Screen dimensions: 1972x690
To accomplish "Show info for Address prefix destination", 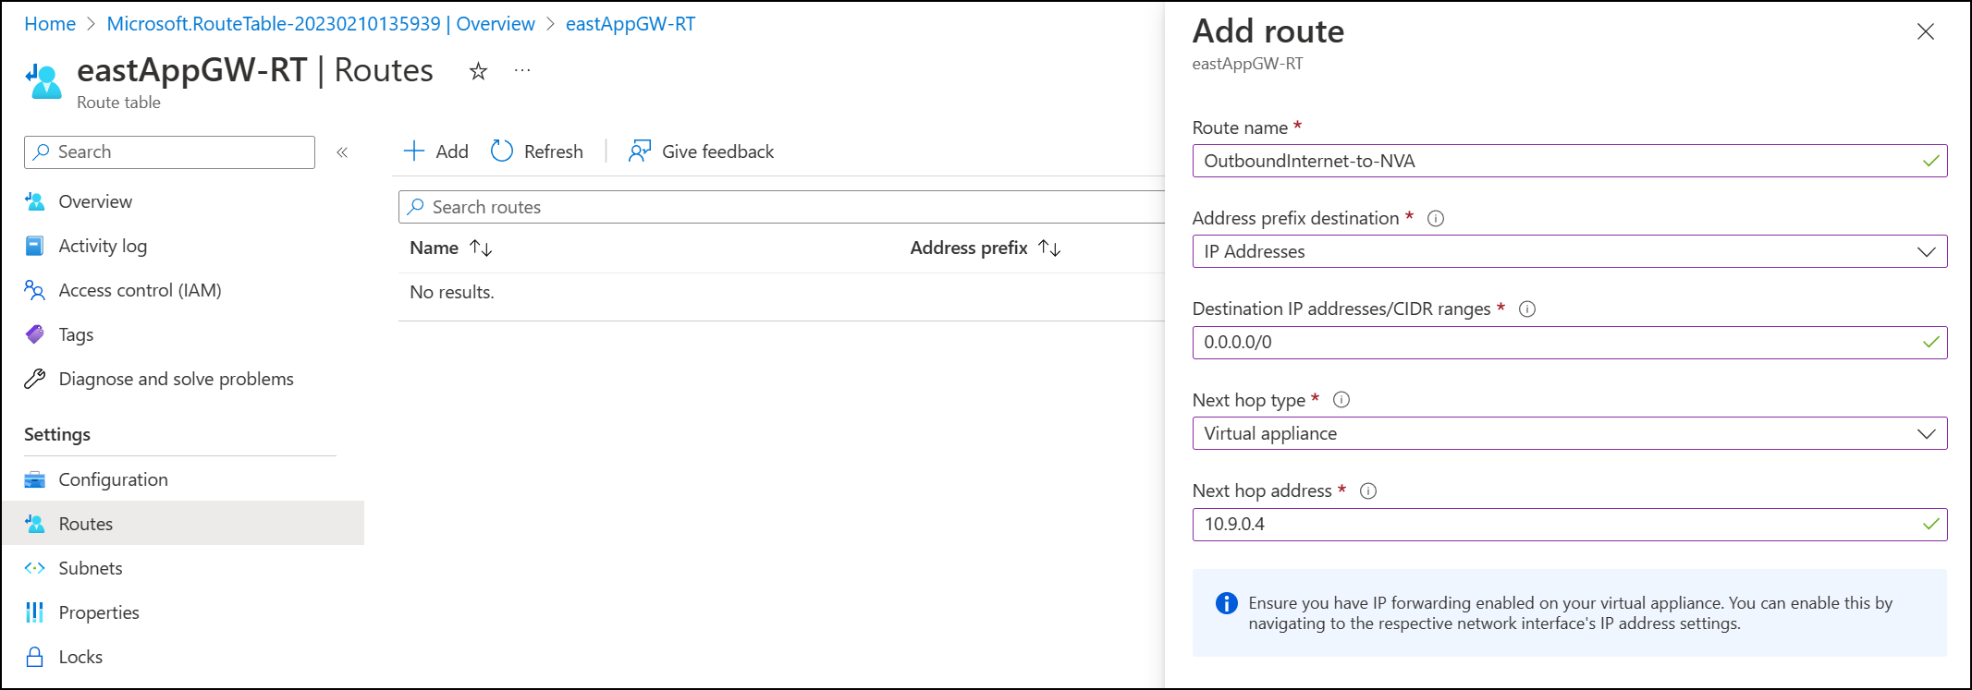I will tap(1436, 219).
